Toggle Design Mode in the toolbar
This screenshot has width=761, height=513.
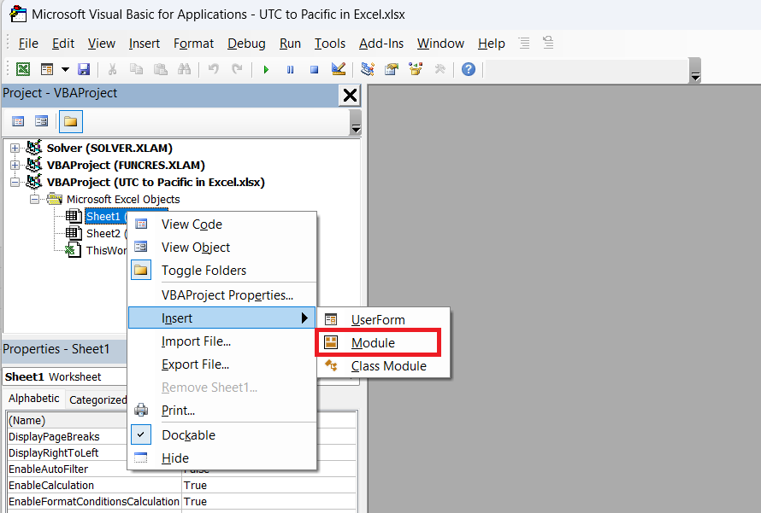tap(339, 69)
